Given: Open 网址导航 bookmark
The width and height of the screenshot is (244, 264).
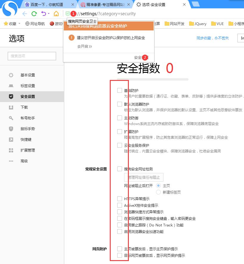Looking at the screenshot, I should point(35,24).
